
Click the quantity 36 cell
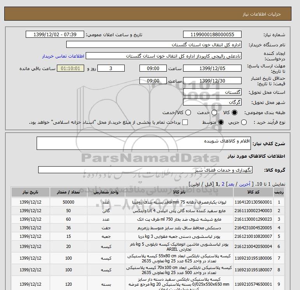point(68,228)
